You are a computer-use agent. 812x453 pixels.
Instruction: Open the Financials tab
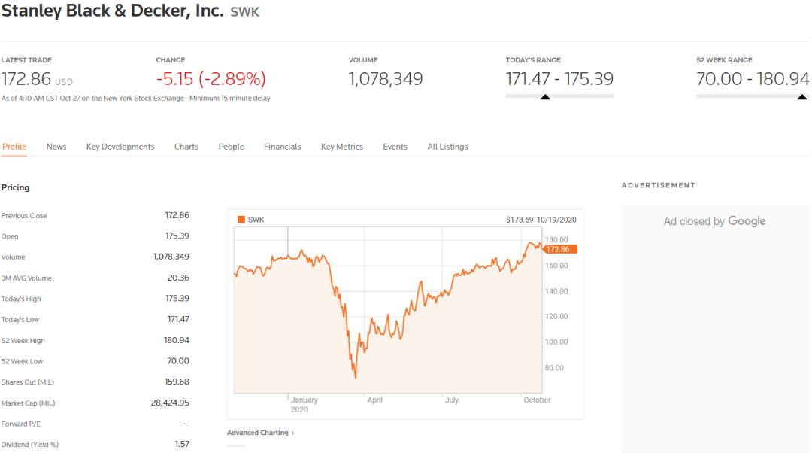[x=282, y=147]
